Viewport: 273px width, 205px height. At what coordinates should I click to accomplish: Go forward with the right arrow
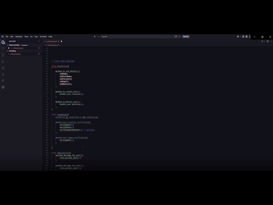(x=99, y=37)
